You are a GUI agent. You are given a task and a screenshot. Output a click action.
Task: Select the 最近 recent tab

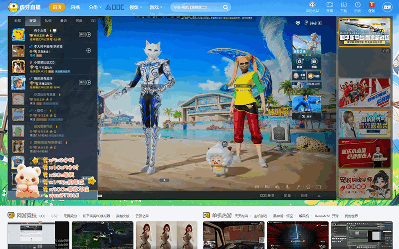coord(64,20)
